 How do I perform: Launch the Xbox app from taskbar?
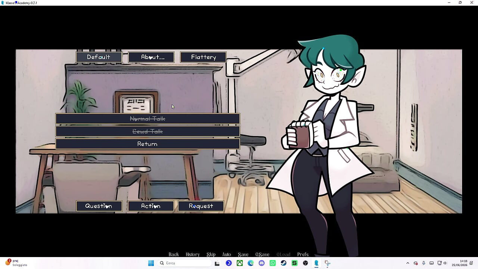click(x=240, y=263)
